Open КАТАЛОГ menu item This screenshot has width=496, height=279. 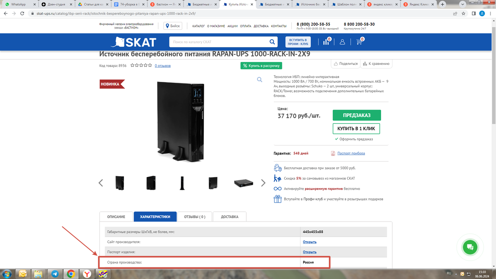pos(198,26)
